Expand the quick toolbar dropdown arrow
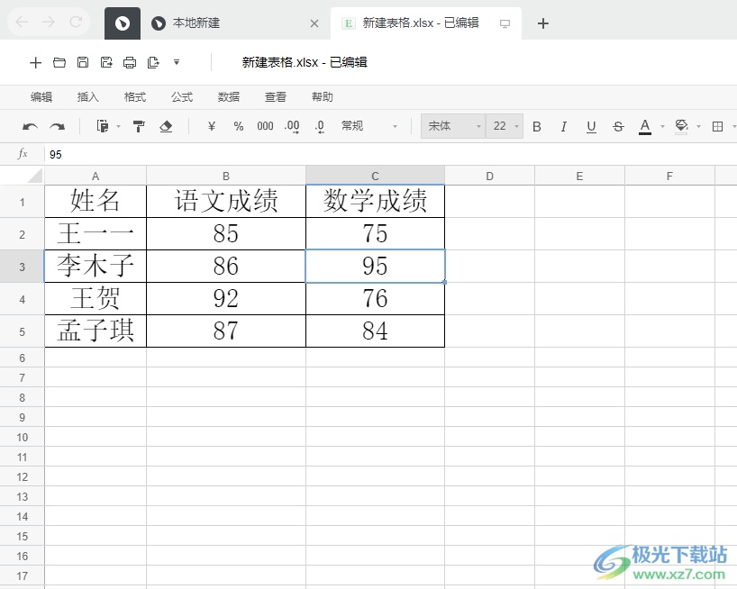Viewport: 737px width, 589px height. click(x=177, y=62)
